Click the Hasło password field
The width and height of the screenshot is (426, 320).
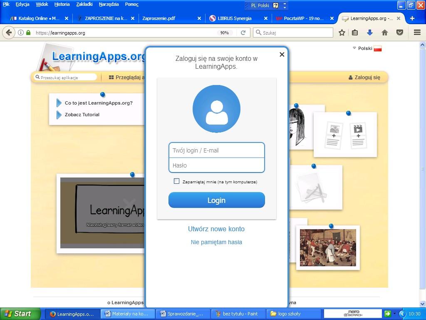216,165
